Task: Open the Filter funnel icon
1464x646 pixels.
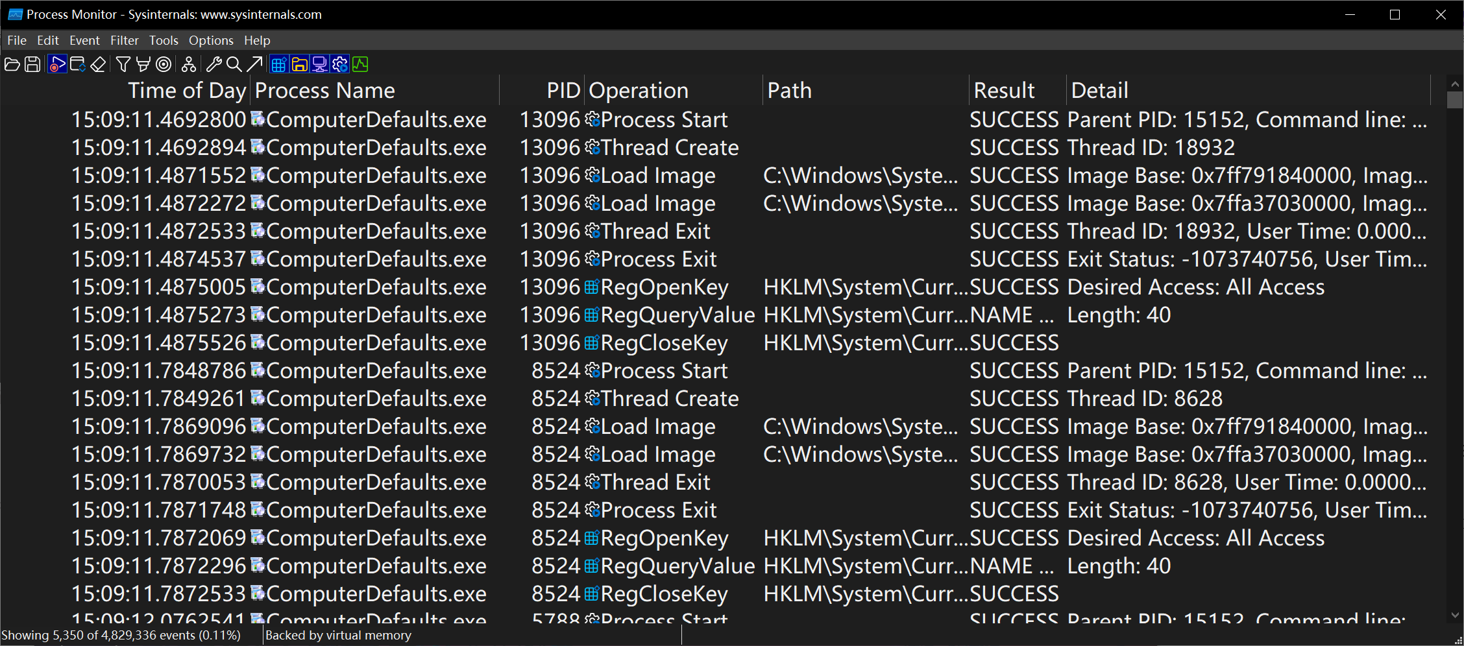Action: (x=123, y=64)
